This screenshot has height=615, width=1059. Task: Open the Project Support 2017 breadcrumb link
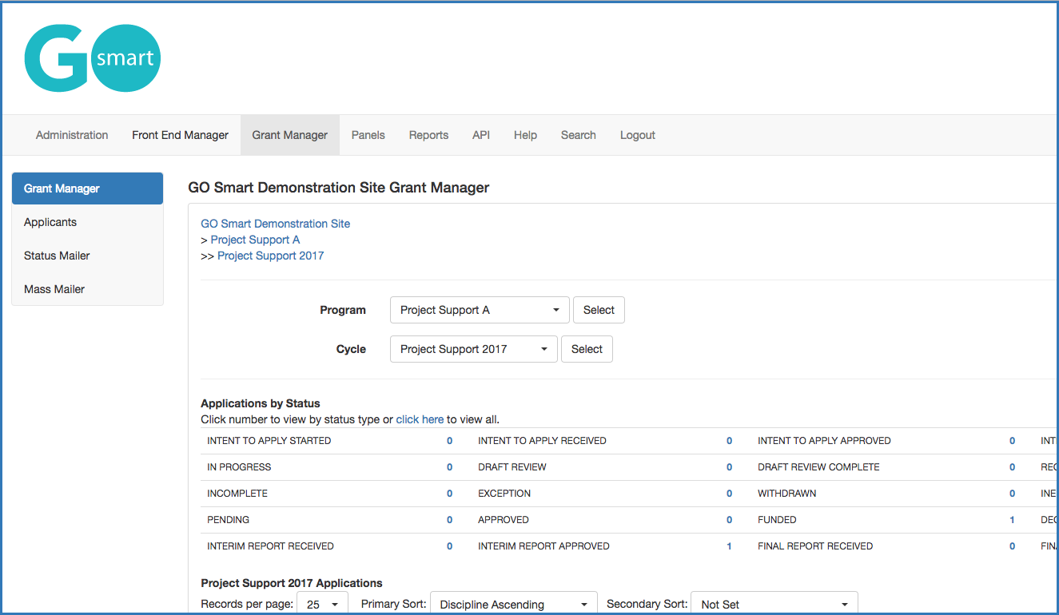point(270,256)
